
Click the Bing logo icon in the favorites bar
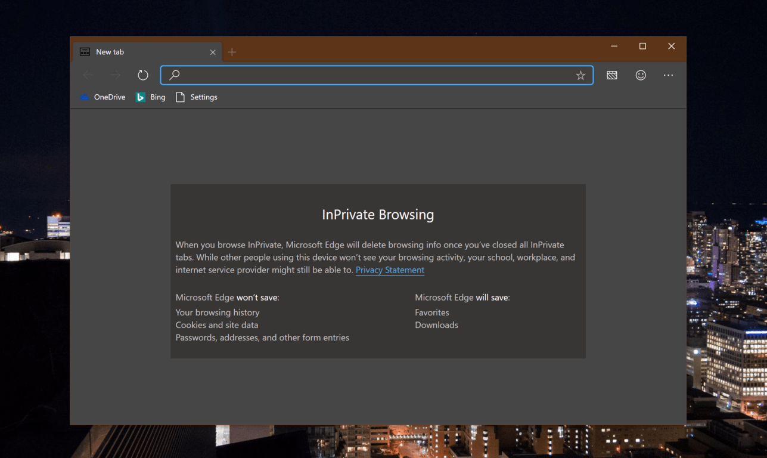[141, 97]
